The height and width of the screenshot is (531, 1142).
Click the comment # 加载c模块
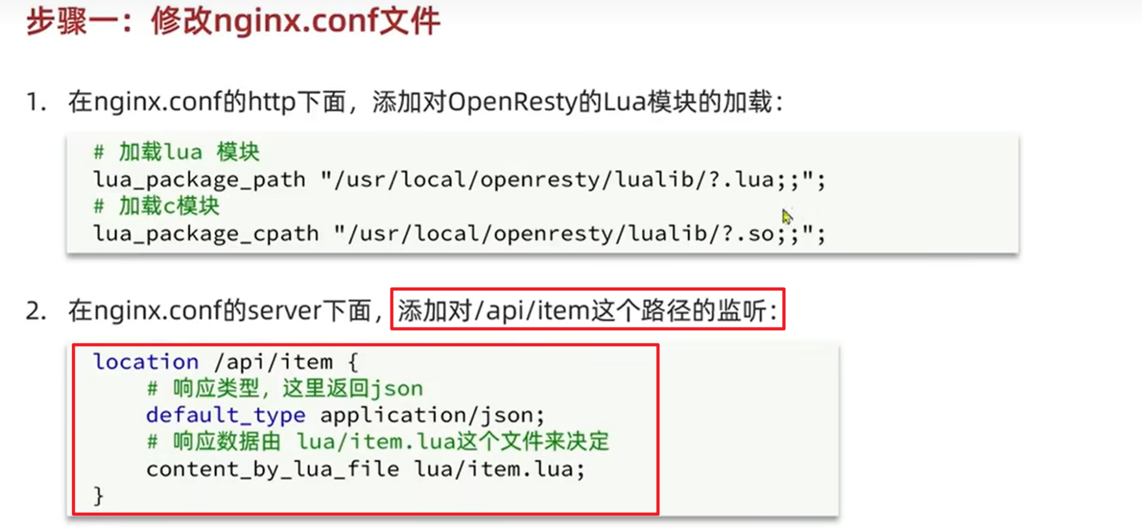click(x=157, y=206)
